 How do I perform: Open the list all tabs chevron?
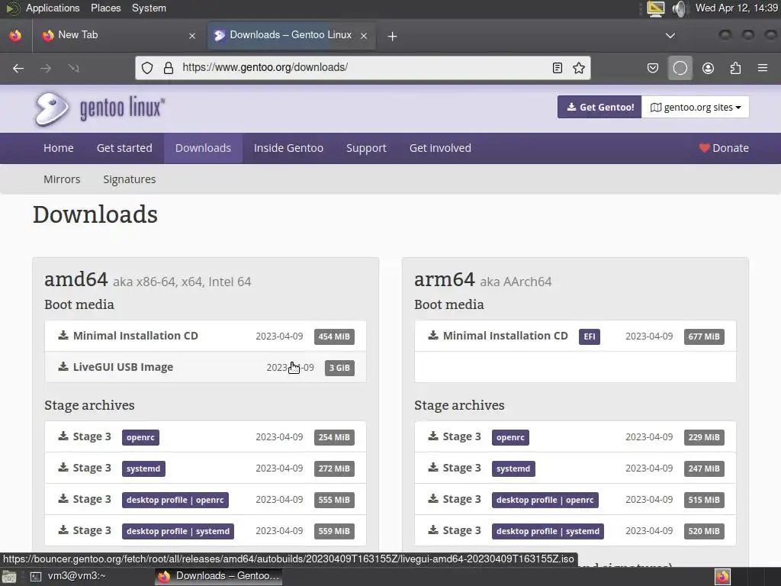pyautogui.click(x=670, y=35)
